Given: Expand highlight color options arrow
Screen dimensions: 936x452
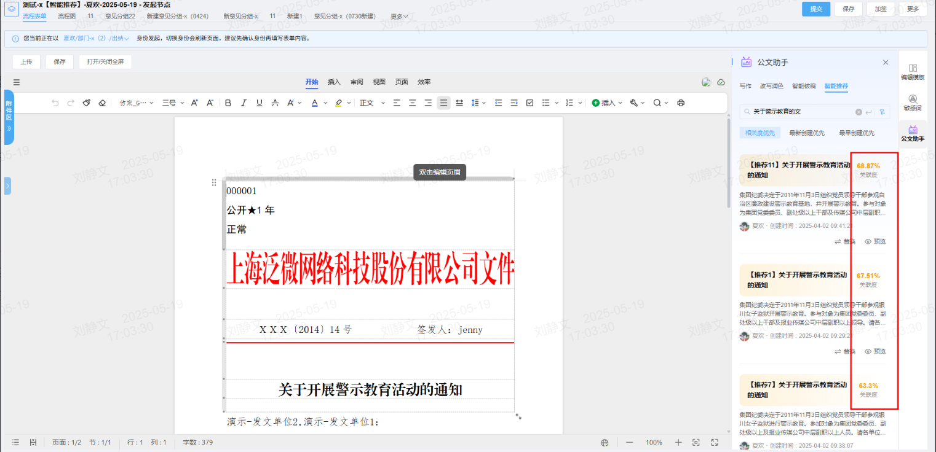Looking at the screenshot, I should point(349,103).
